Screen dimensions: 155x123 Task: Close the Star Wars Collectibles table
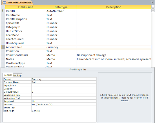[152, 3]
